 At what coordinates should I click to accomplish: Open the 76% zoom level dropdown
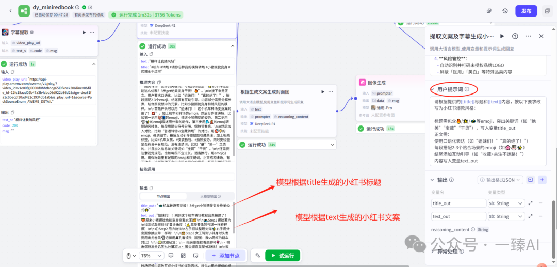point(151,256)
